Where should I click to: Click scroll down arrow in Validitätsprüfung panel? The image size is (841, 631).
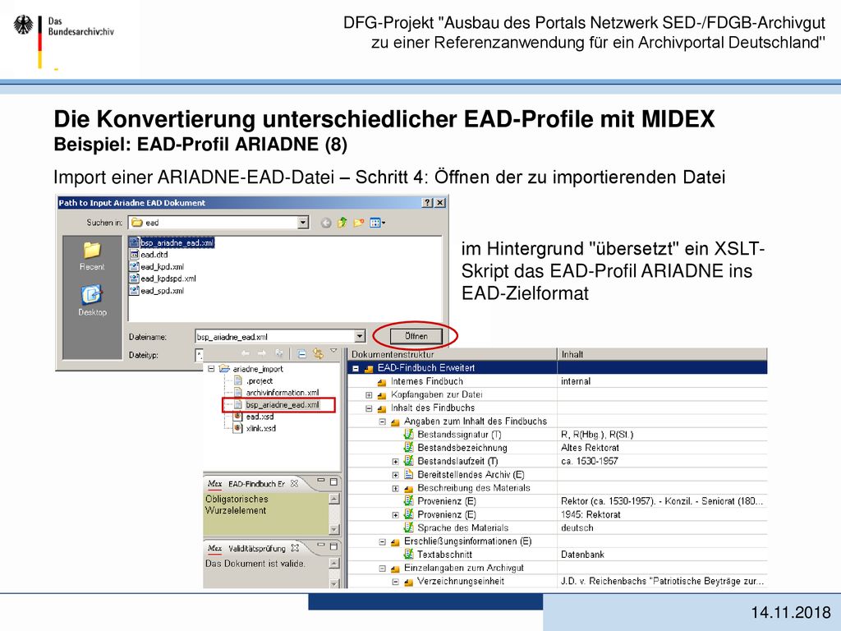[333, 583]
